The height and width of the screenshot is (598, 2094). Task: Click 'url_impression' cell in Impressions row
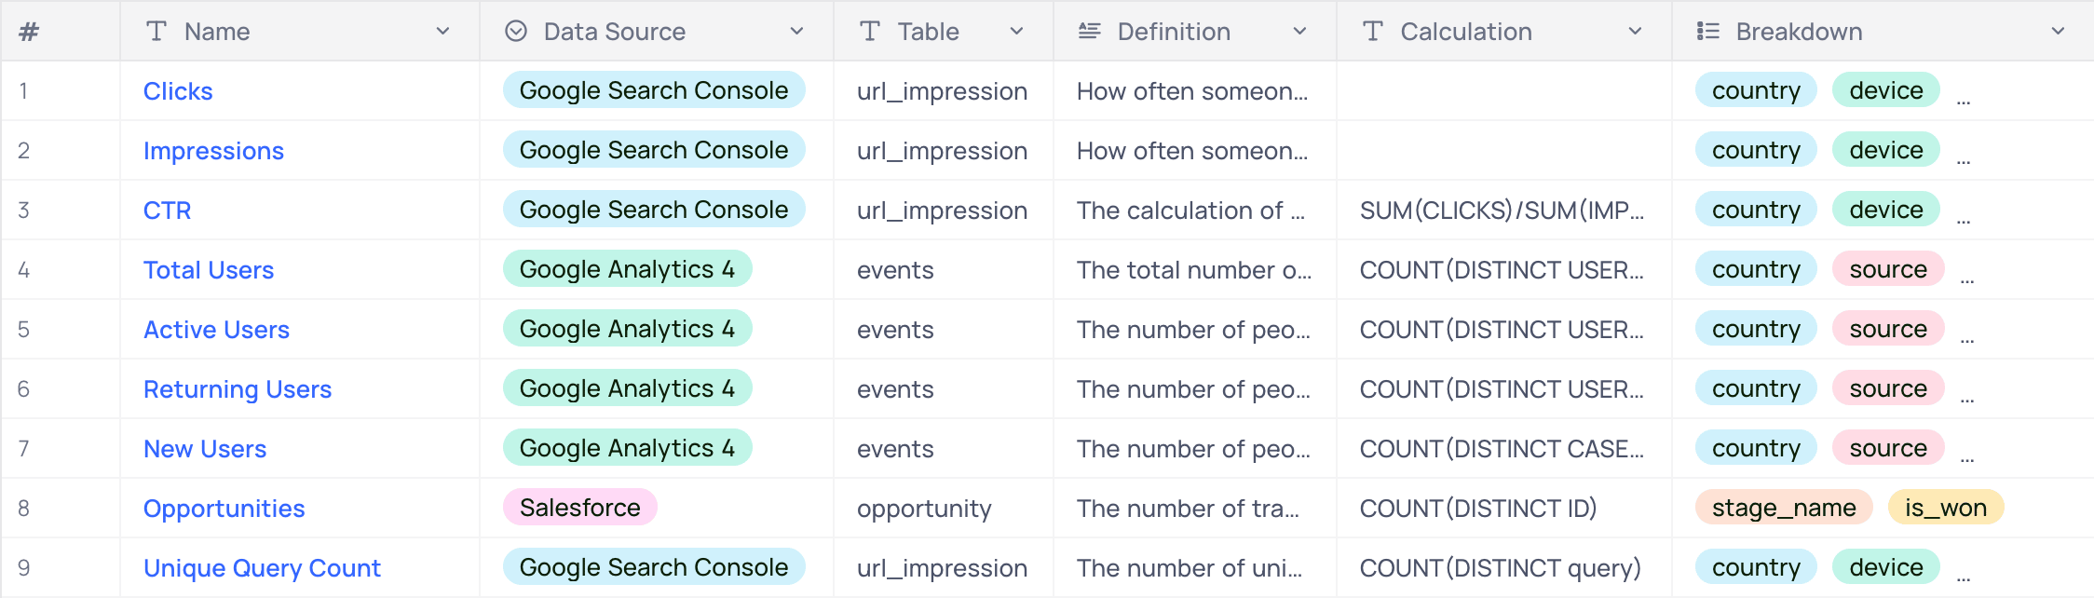pyautogui.click(x=943, y=151)
